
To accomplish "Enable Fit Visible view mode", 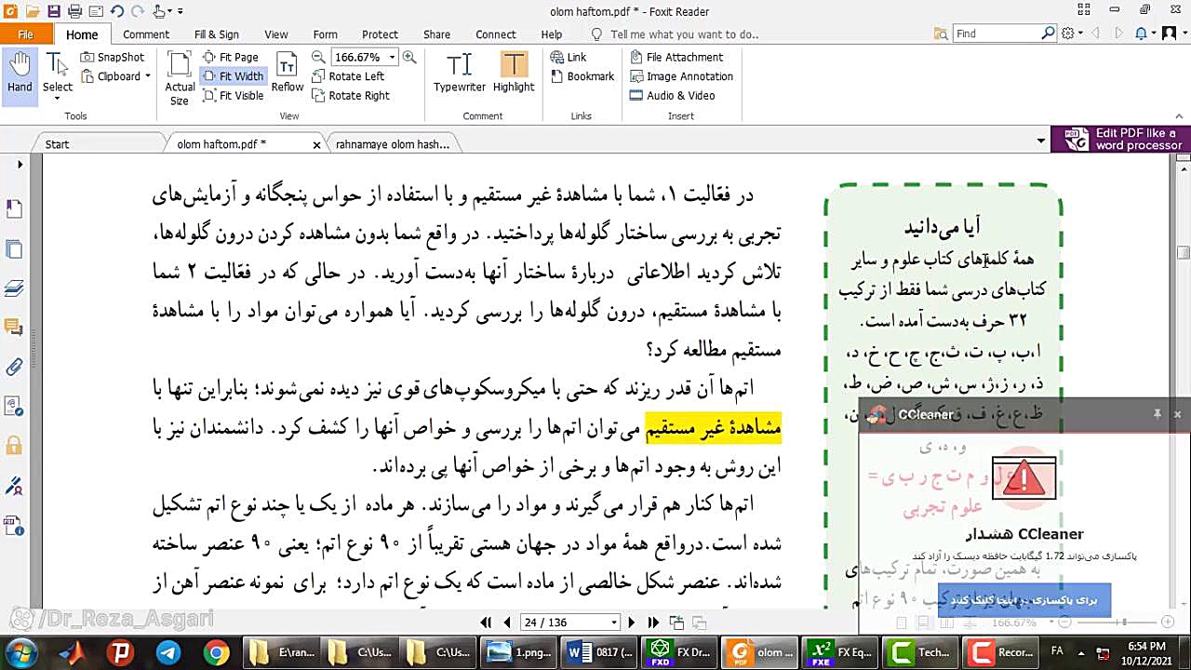I will coord(233,96).
